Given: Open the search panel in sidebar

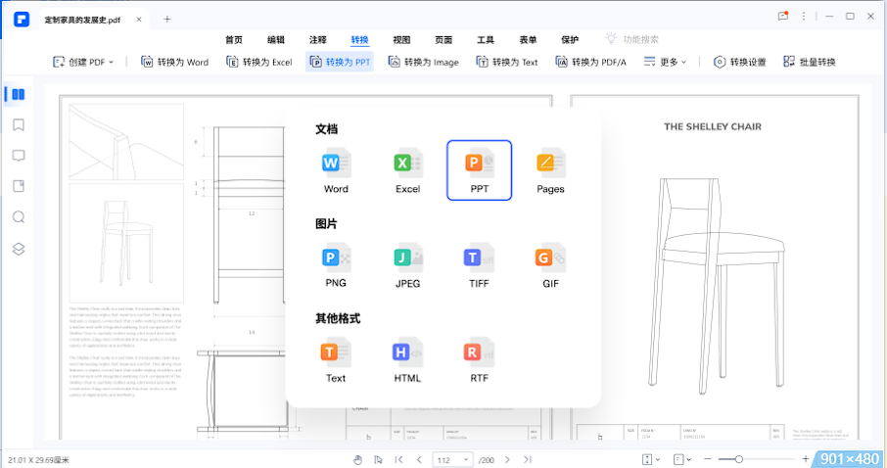Looking at the screenshot, I should pyautogui.click(x=18, y=217).
